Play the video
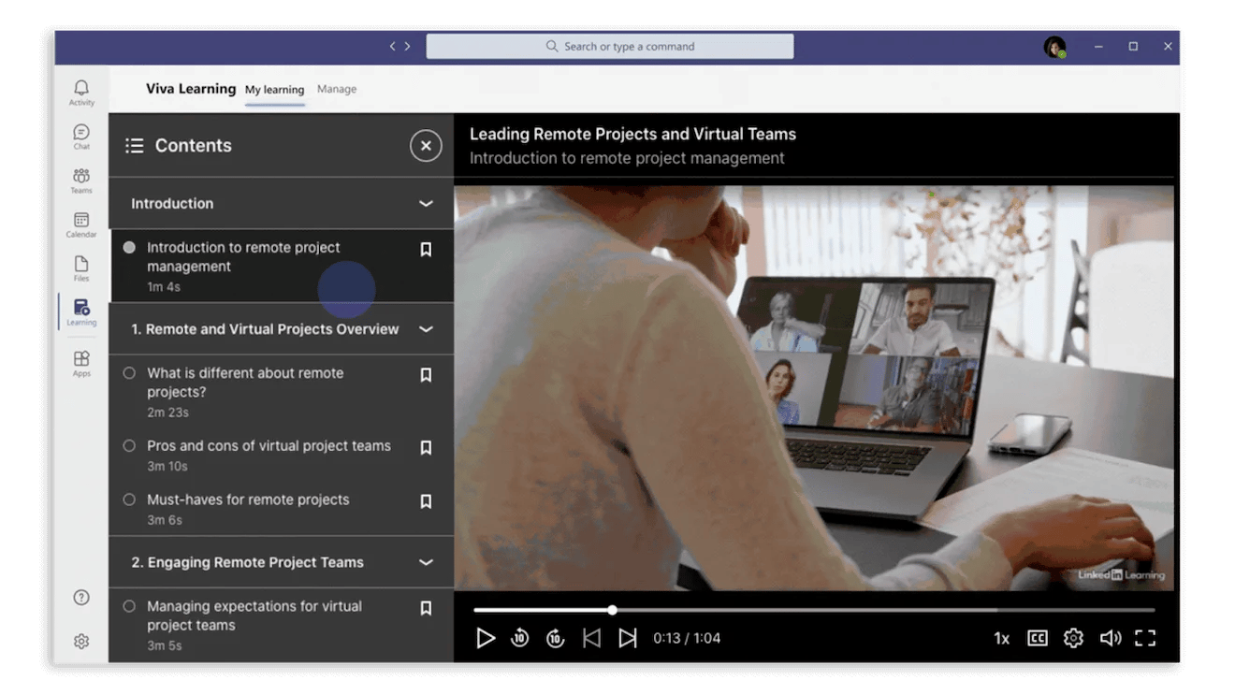The height and width of the screenshot is (695, 1235). (x=485, y=638)
